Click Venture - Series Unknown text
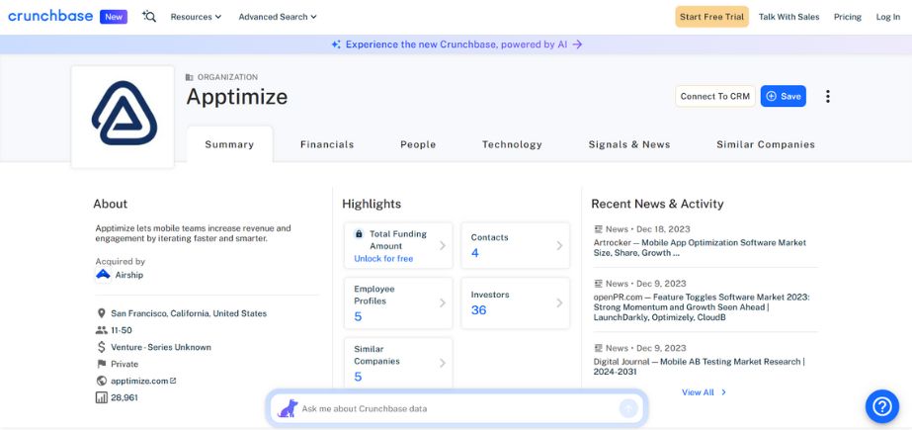 (x=161, y=347)
